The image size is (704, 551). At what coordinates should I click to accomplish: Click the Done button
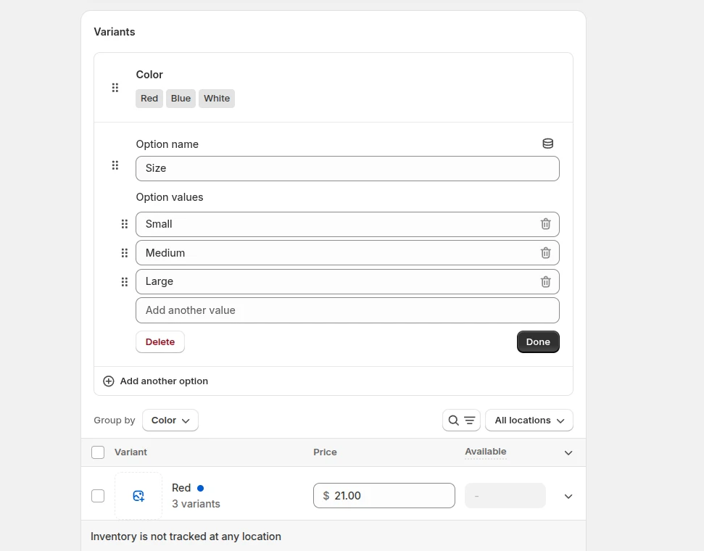click(538, 341)
